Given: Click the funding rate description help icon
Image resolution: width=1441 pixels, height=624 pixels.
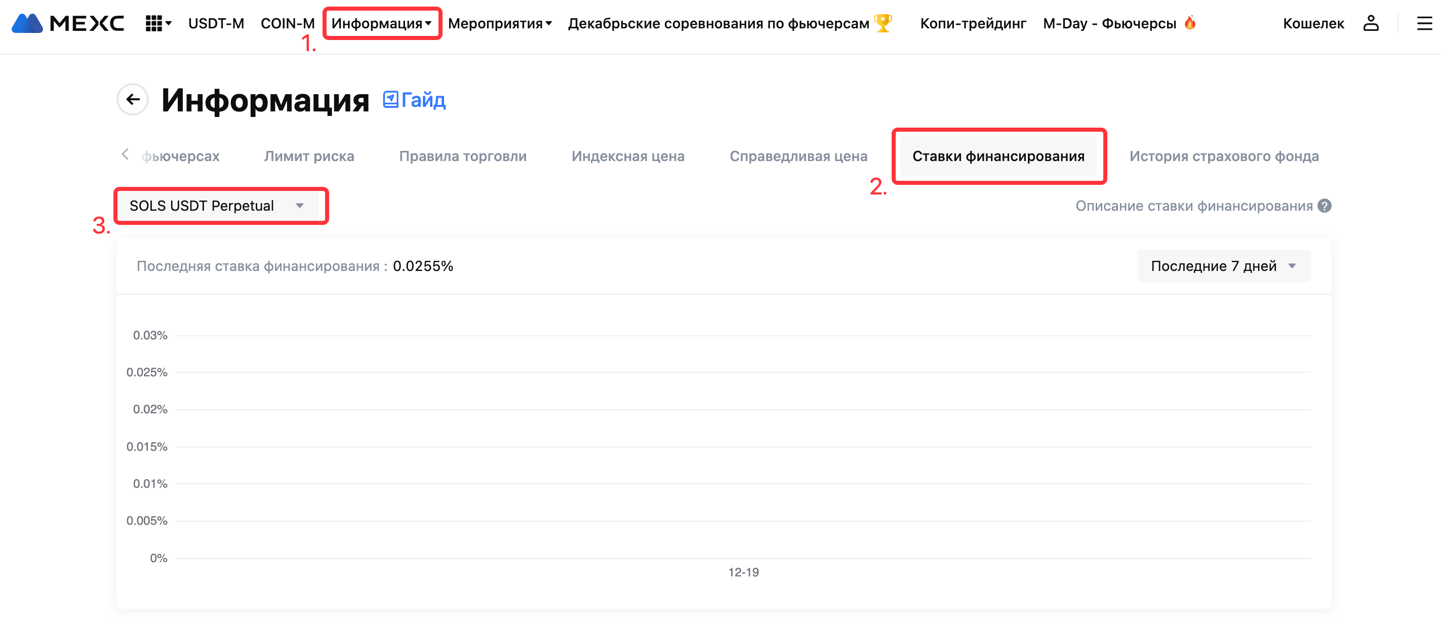Looking at the screenshot, I should coord(1324,206).
